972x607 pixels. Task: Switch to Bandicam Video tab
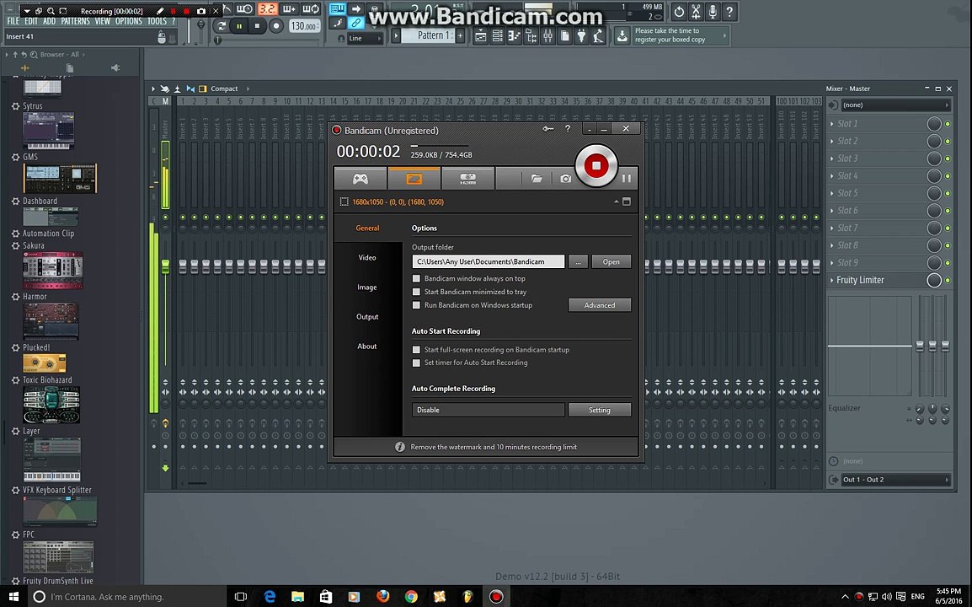[x=367, y=258]
